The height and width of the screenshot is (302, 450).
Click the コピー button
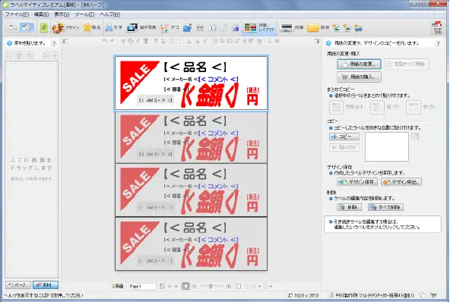pyautogui.click(x=344, y=137)
